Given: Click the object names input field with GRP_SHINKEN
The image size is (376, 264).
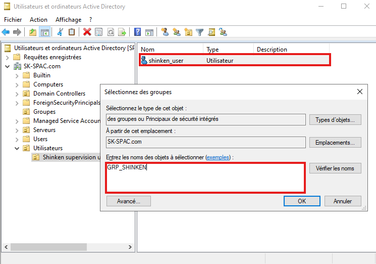Looking at the screenshot, I should (x=205, y=178).
